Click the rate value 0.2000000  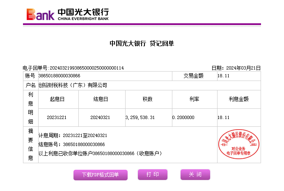pos(183,117)
